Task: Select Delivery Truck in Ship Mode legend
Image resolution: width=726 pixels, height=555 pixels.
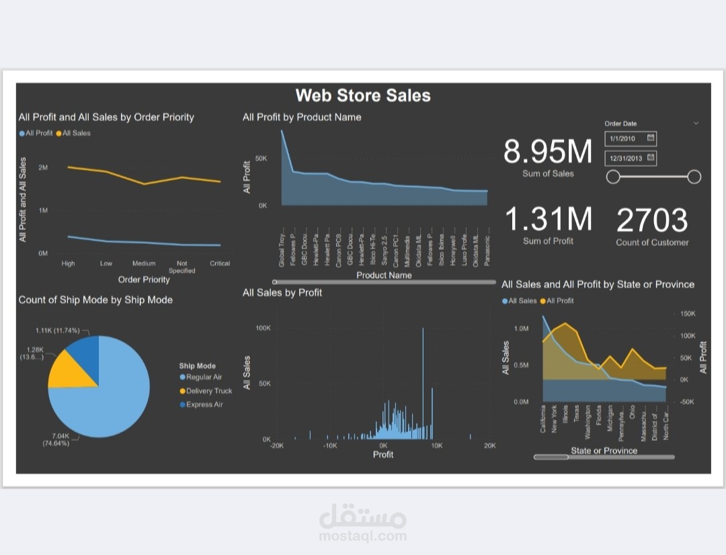Action: coord(206,390)
